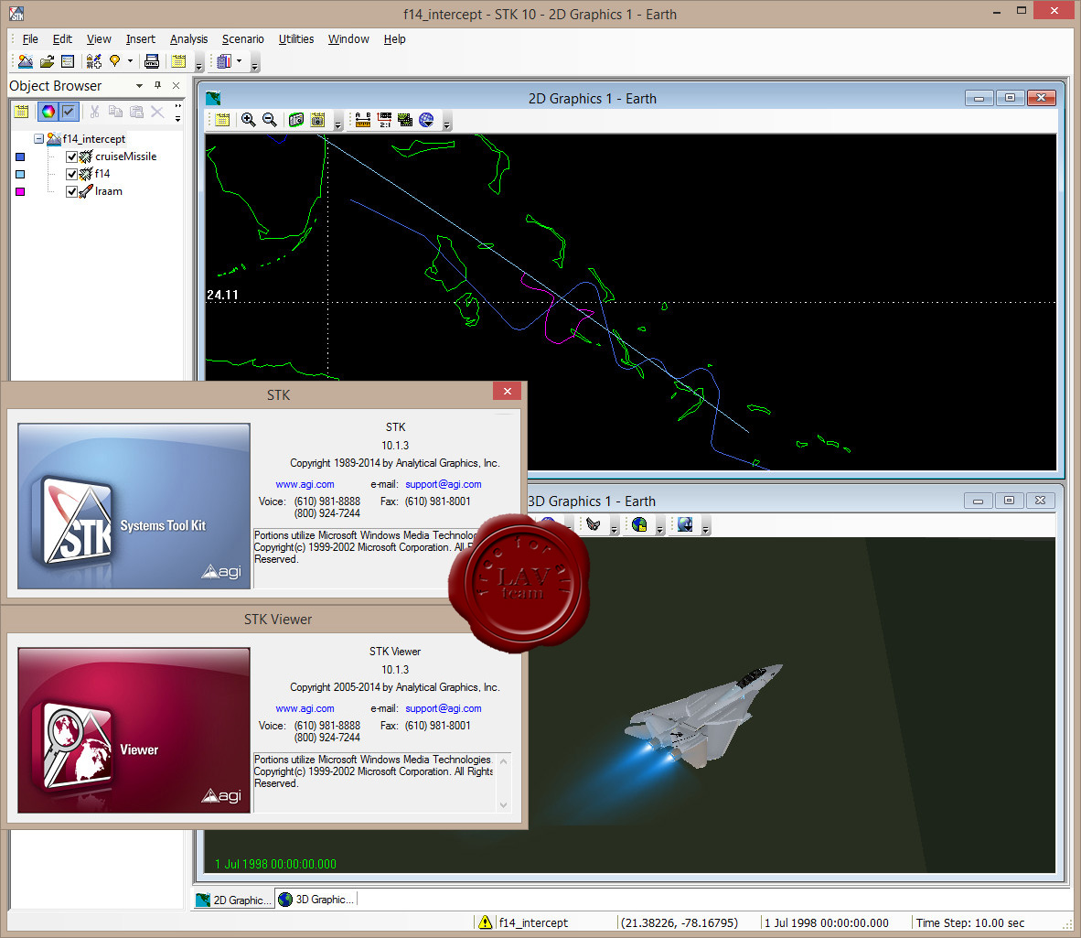Uncheck the cruiseMissile checkbox

tap(71, 156)
